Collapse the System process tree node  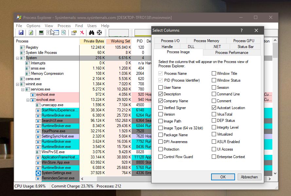tap(17, 58)
